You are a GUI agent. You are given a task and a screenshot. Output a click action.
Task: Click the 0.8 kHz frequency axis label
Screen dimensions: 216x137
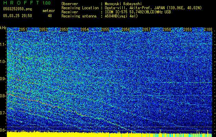tap(3, 96)
